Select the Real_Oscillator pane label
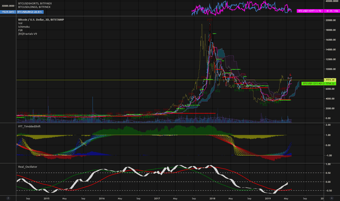 (x=27, y=167)
